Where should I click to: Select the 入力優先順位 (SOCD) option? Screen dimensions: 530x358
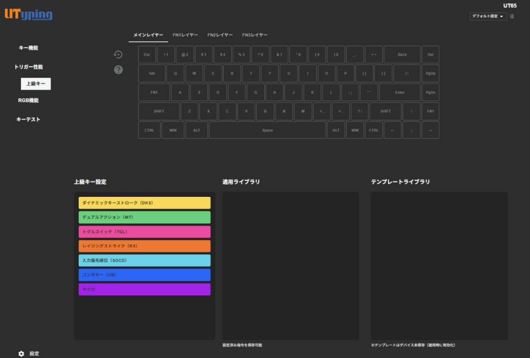(144, 260)
